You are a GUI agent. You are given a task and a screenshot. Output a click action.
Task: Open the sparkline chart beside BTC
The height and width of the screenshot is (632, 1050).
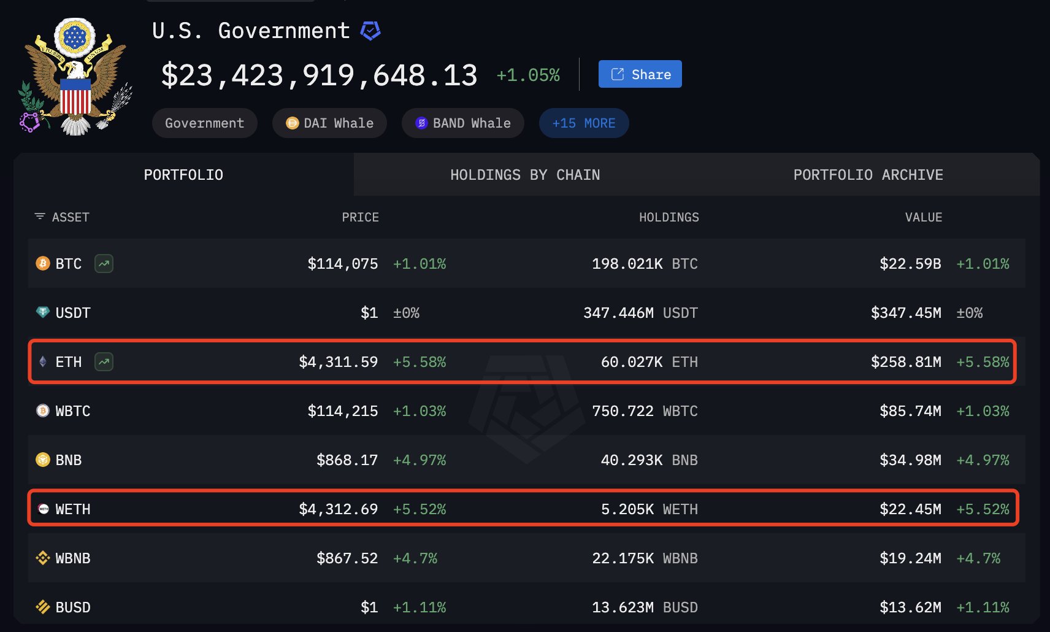click(103, 263)
